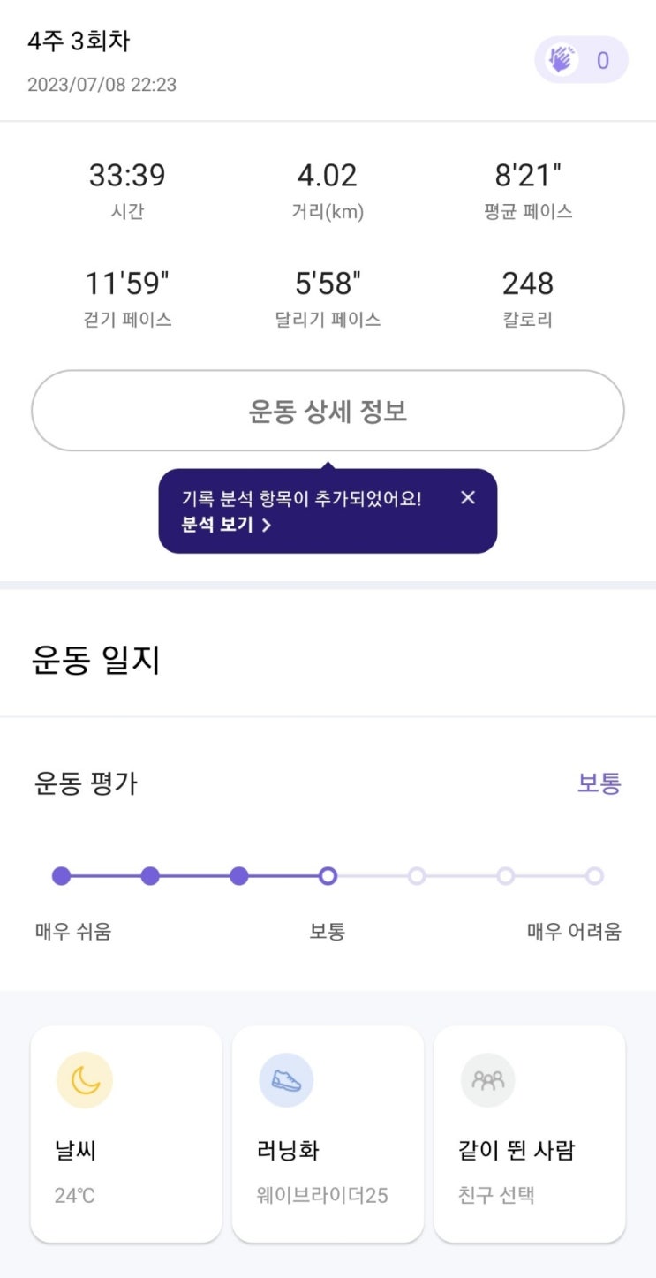Select the last (매우 어려움) rating dot
Image resolution: width=656 pixels, height=1278 pixels.
594,876
